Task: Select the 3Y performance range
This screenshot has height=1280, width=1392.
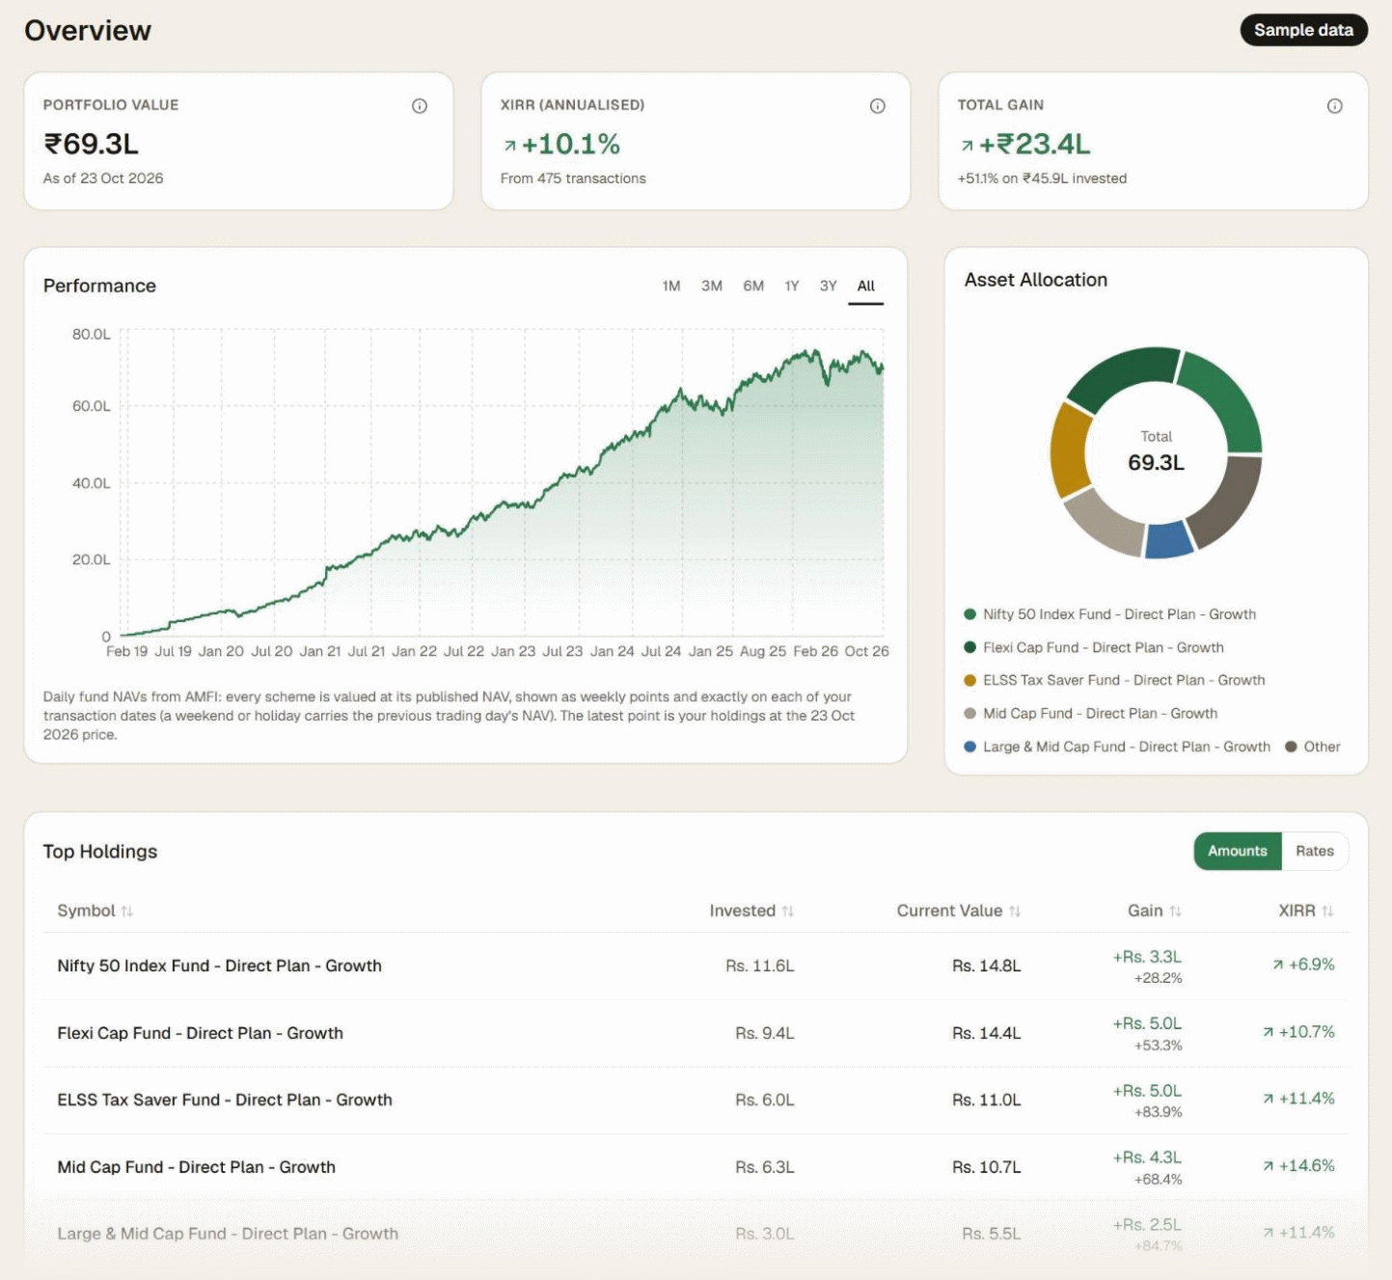Action: 829,286
